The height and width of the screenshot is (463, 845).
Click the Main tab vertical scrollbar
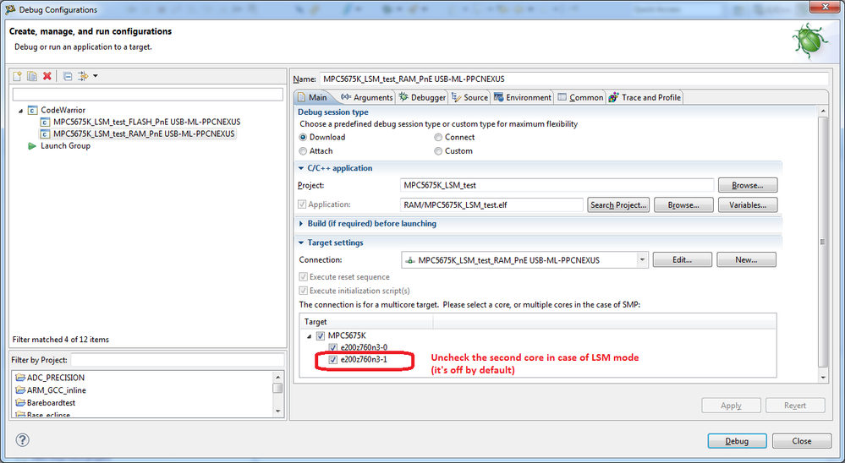click(823, 242)
